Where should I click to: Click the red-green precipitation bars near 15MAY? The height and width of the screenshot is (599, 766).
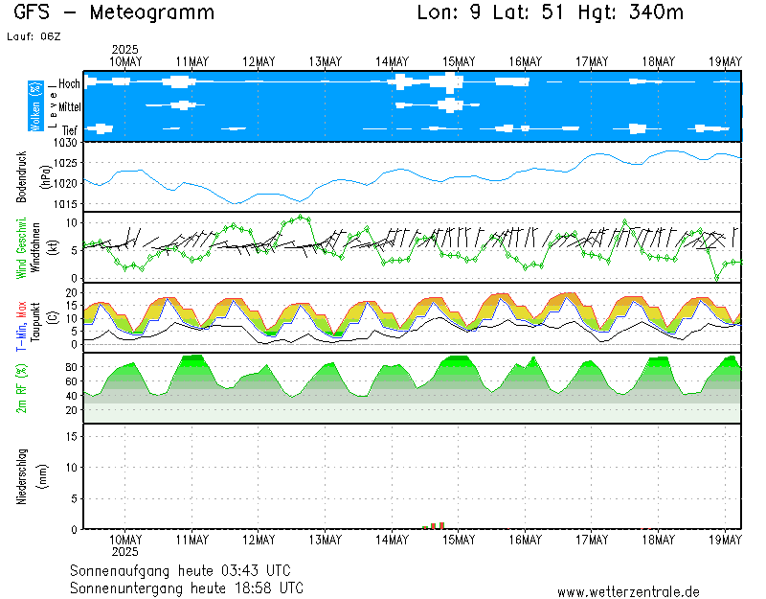(434, 525)
